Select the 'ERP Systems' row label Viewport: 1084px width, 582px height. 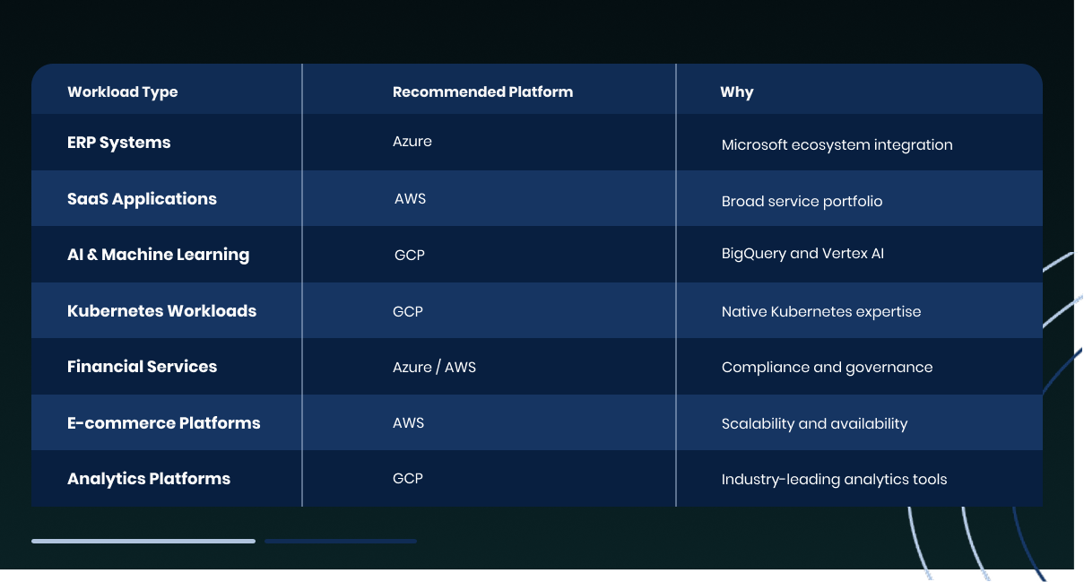119,143
